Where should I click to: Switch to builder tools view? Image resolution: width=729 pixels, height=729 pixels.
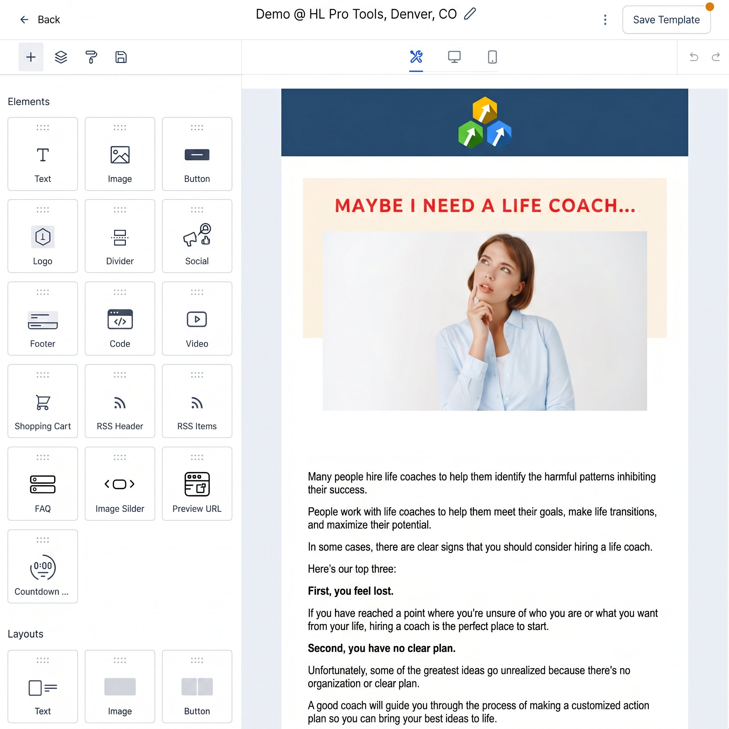[416, 57]
